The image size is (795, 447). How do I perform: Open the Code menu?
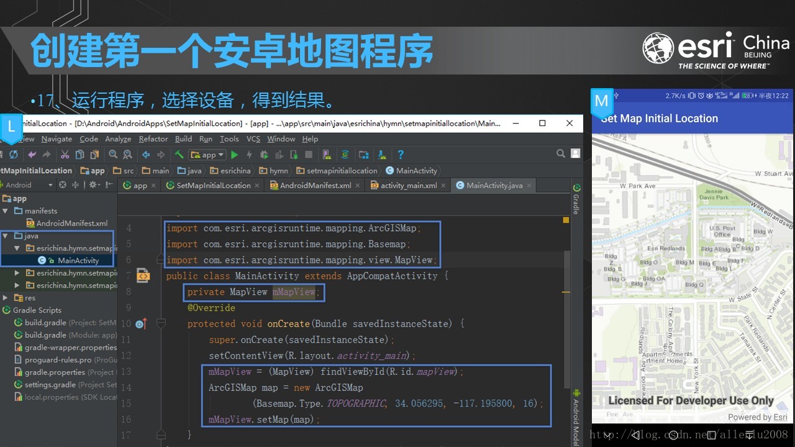(89, 139)
